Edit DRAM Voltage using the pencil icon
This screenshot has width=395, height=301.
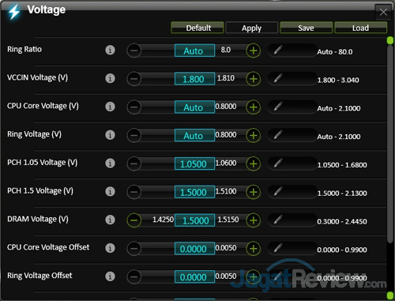tap(278, 220)
